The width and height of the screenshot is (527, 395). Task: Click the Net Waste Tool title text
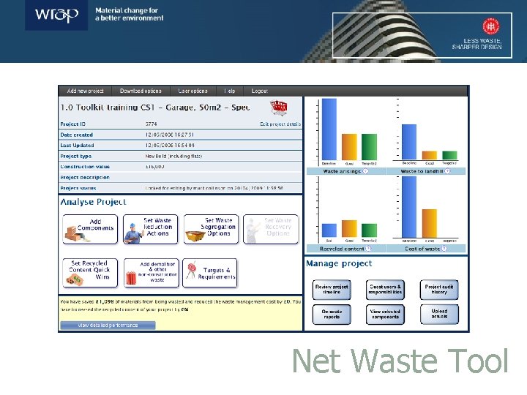[400, 361]
